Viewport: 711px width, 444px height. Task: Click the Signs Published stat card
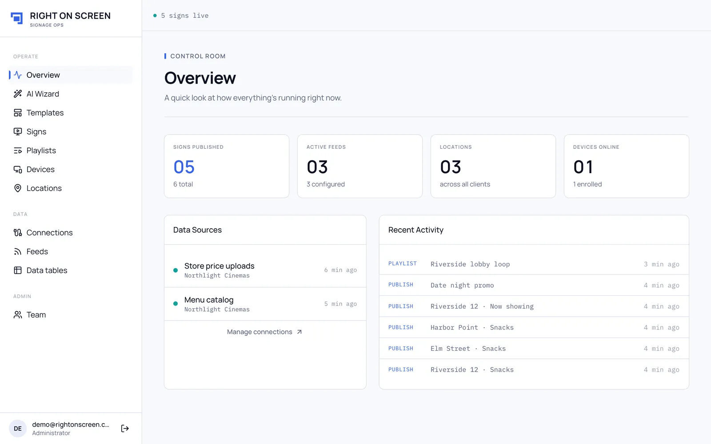click(227, 166)
